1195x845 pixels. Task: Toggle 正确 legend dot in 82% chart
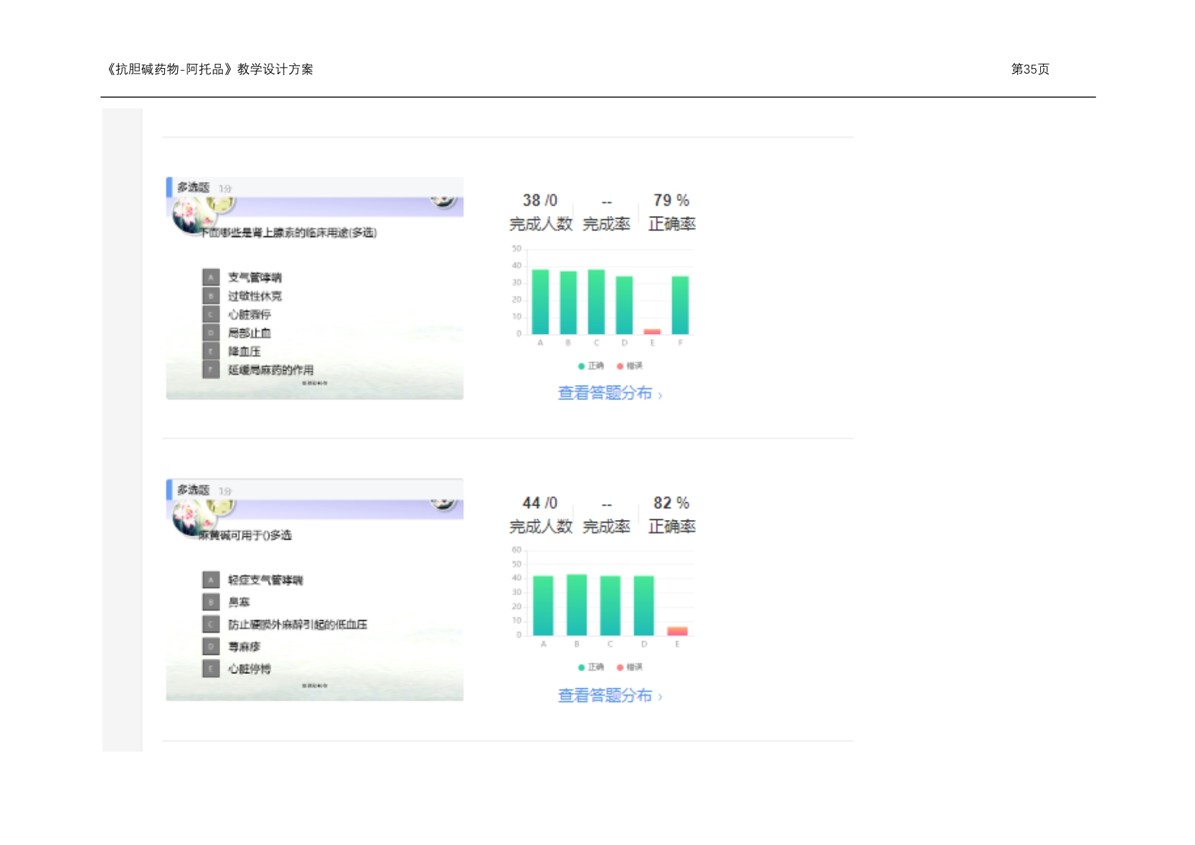point(581,667)
